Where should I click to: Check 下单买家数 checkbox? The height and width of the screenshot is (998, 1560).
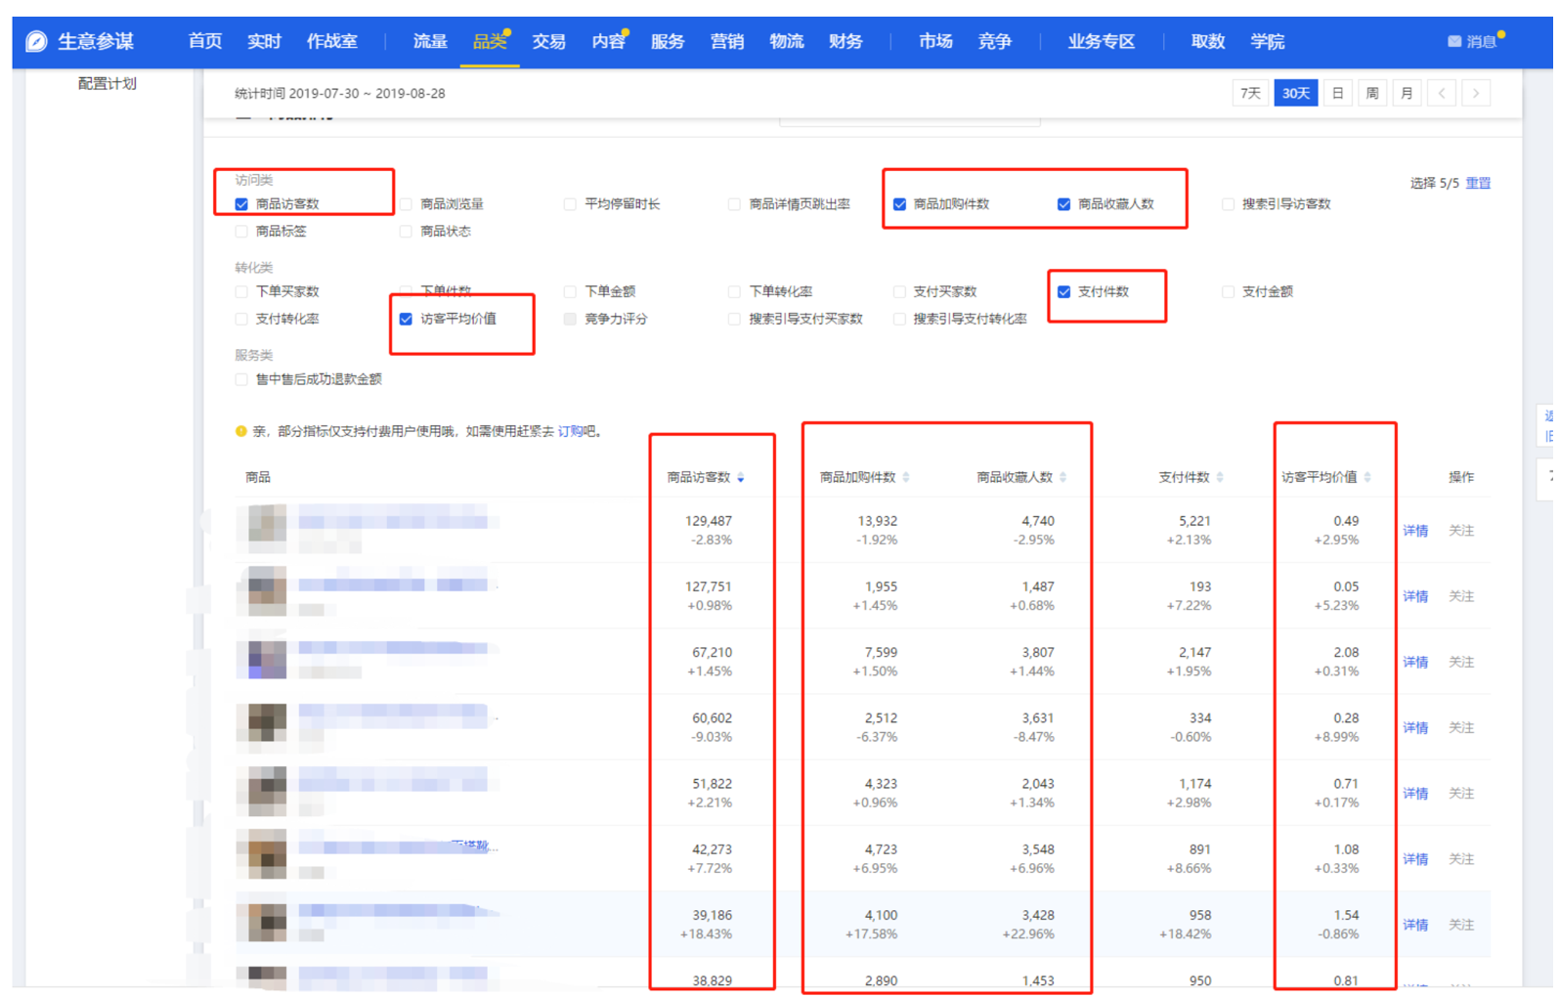tap(241, 292)
